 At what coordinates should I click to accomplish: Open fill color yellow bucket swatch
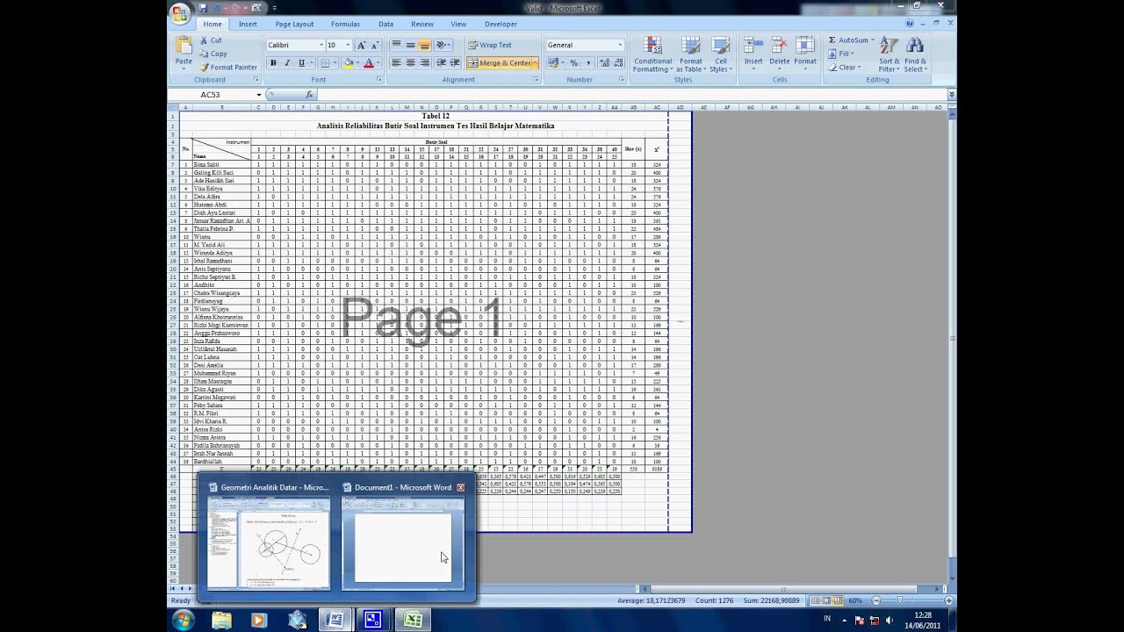[x=348, y=63]
